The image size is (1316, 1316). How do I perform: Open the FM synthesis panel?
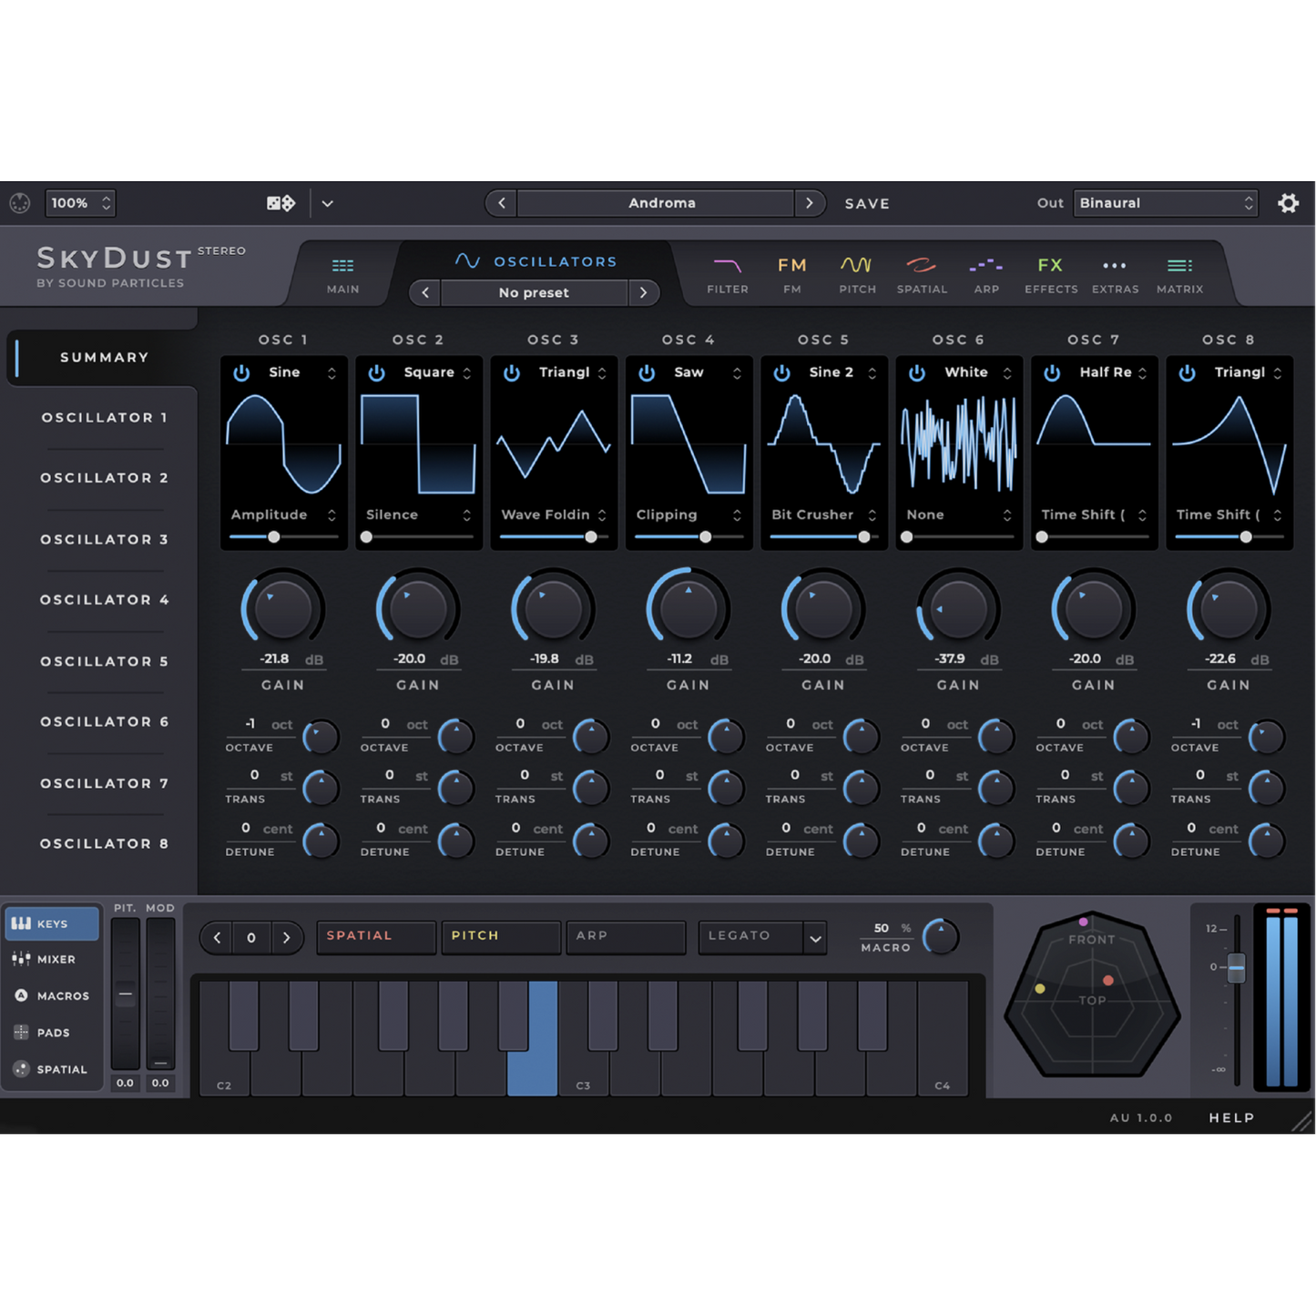tap(791, 273)
